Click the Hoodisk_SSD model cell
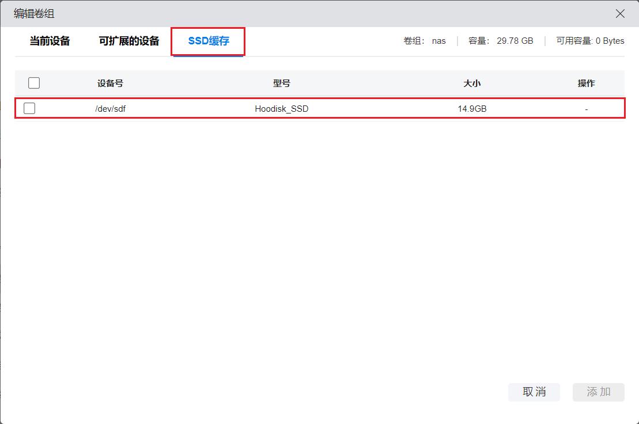The height and width of the screenshot is (424, 639). coord(281,108)
